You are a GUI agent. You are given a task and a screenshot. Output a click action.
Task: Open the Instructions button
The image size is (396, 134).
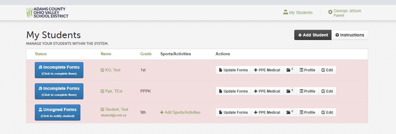point(350,35)
